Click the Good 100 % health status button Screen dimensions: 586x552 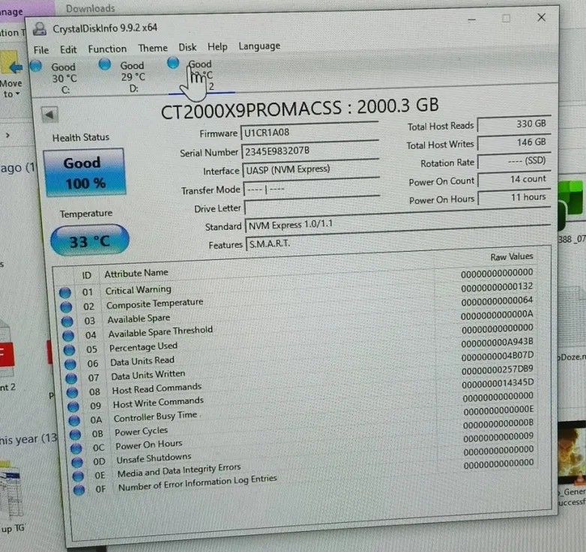click(85, 172)
